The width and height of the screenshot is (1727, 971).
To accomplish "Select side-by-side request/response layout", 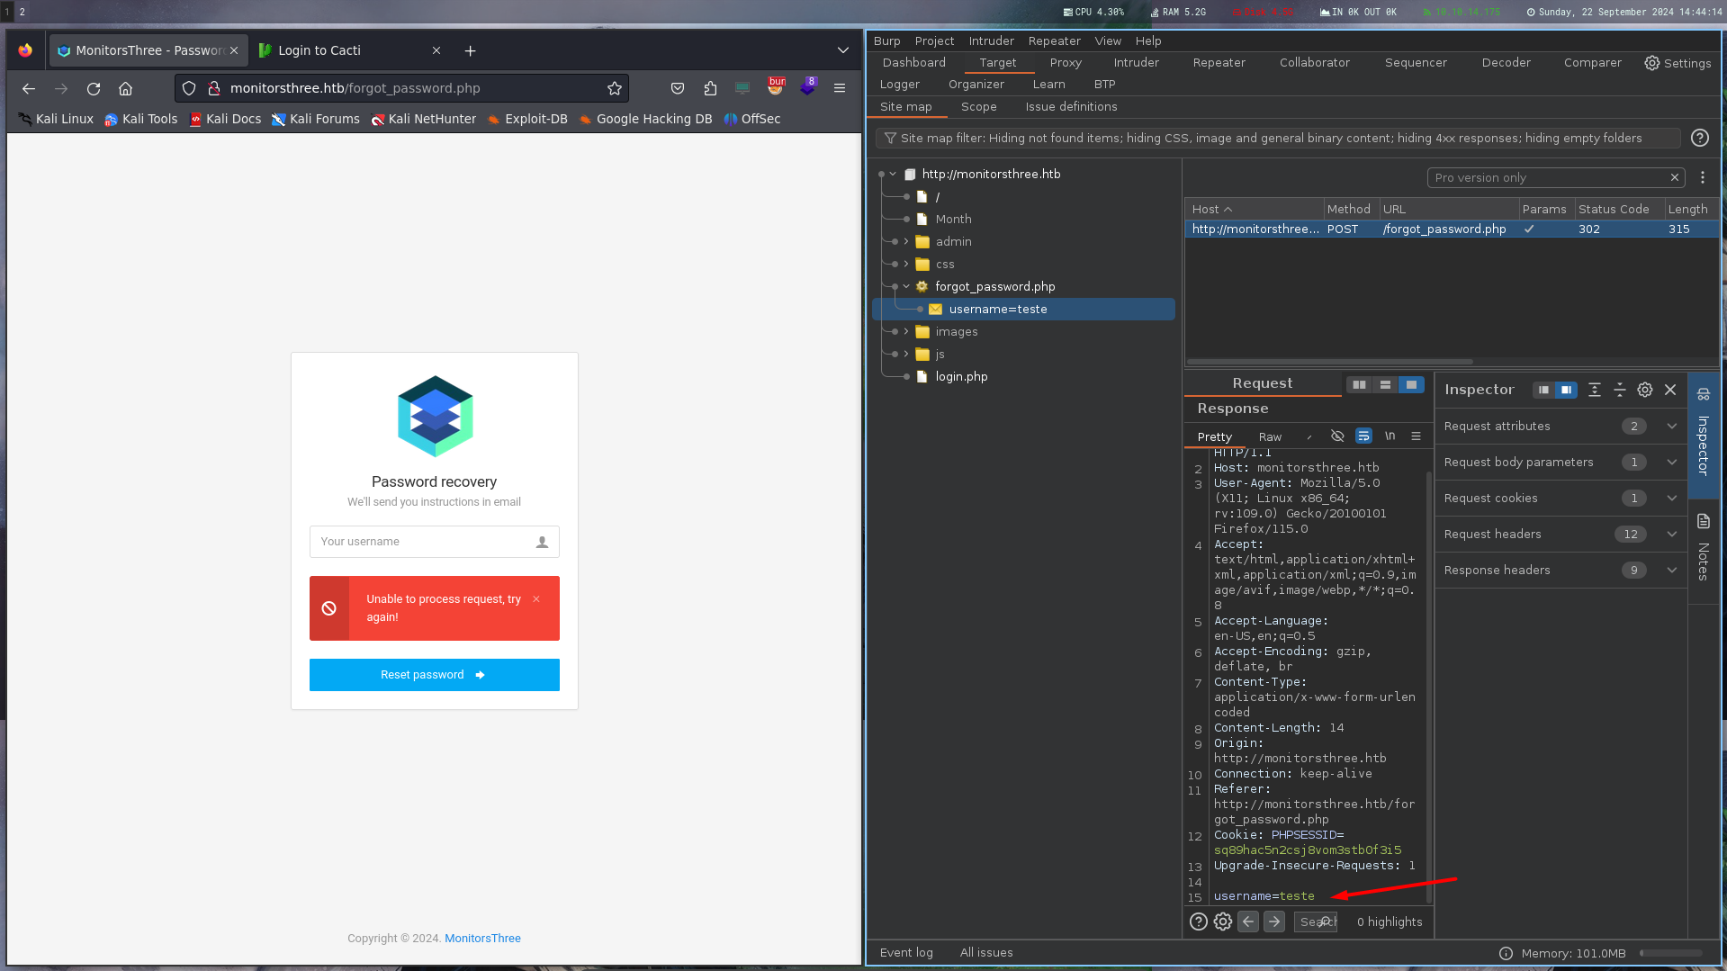I will [x=1359, y=385].
